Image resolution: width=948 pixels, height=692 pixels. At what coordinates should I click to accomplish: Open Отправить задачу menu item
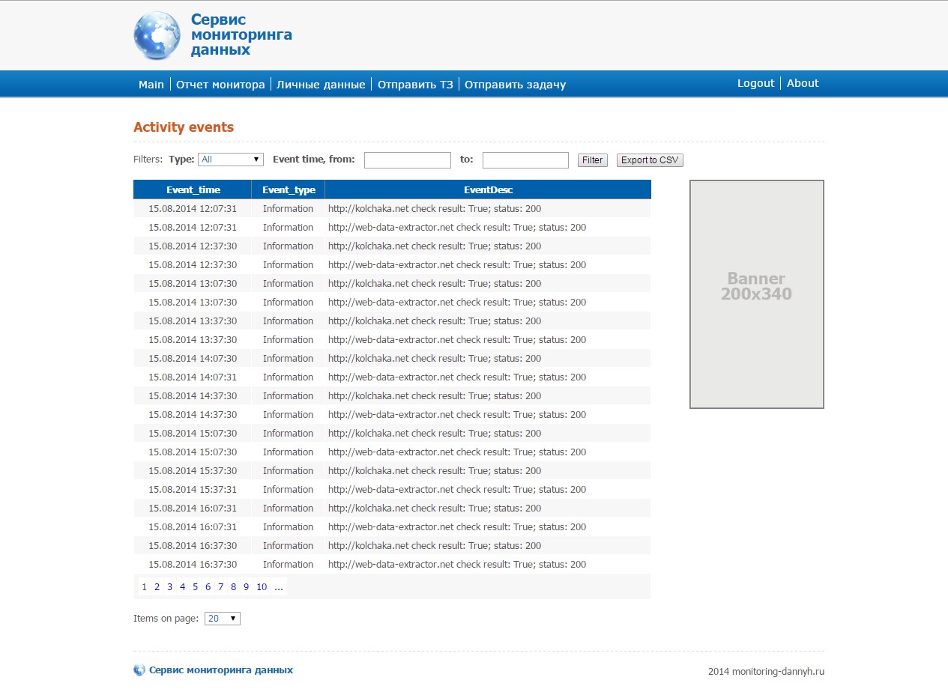(516, 85)
